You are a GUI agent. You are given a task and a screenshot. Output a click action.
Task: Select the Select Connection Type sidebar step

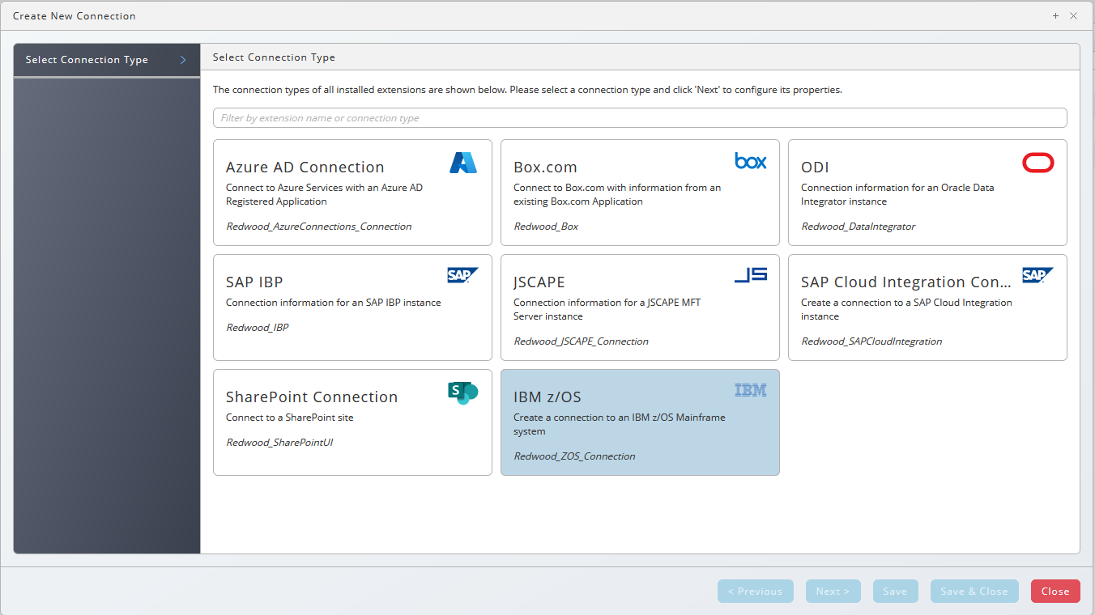(x=107, y=60)
